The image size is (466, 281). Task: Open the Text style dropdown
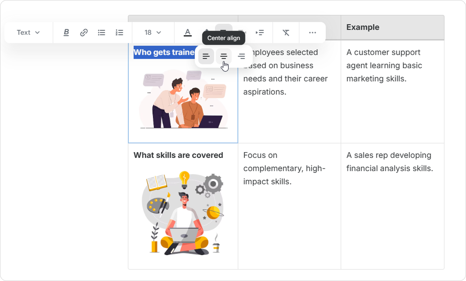point(28,33)
